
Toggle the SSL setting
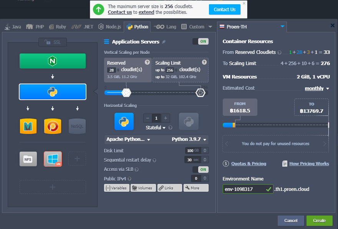coord(53,42)
